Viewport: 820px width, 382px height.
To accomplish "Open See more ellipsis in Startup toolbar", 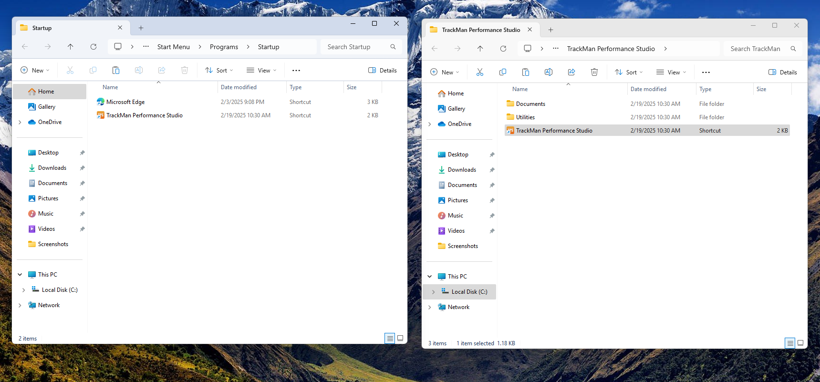I will point(296,71).
